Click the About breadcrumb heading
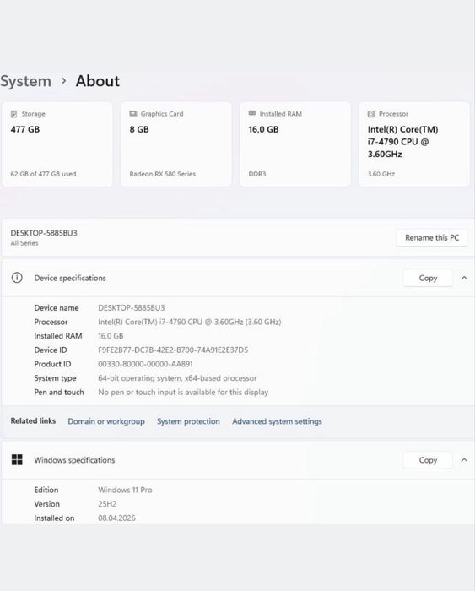 [x=98, y=81]
